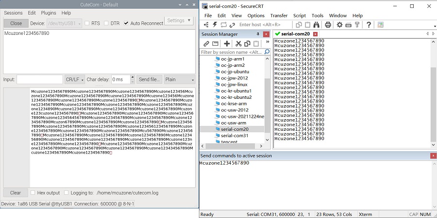Click next tab arrow in SecureCRT tab bar
This screenshot has width=437, height=218.
tap(434, 33)
